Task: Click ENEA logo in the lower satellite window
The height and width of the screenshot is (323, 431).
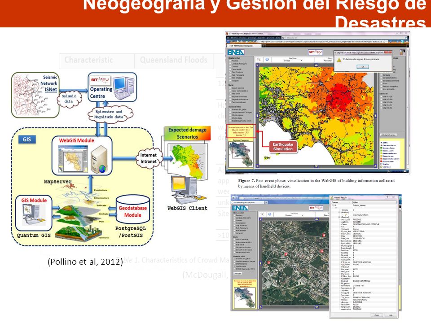Action: point(240,208)
